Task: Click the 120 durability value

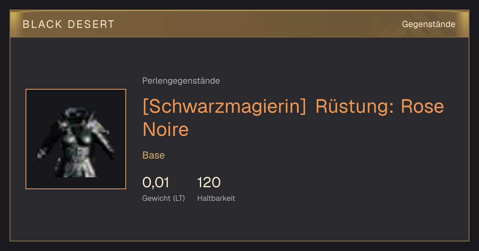Action: pos(209,182)
